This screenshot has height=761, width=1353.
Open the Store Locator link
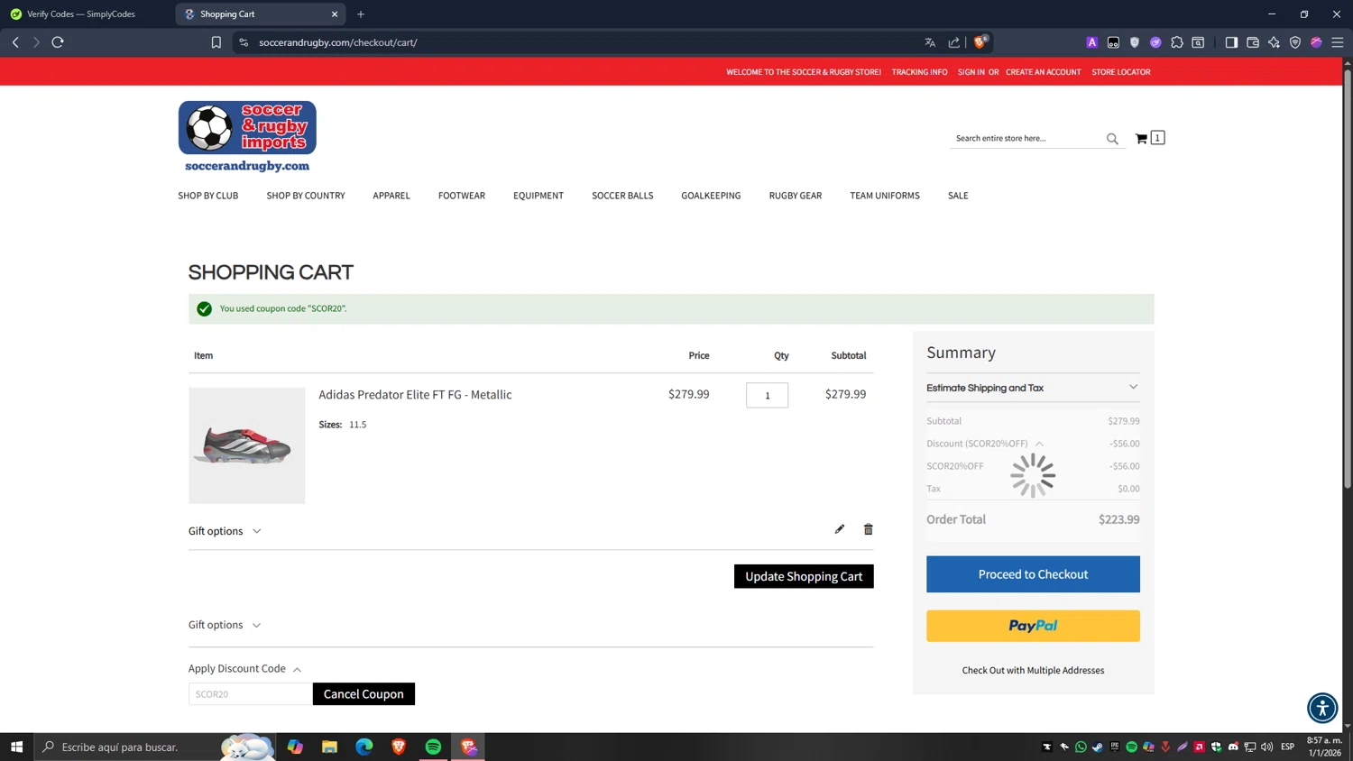(1120, 72)
